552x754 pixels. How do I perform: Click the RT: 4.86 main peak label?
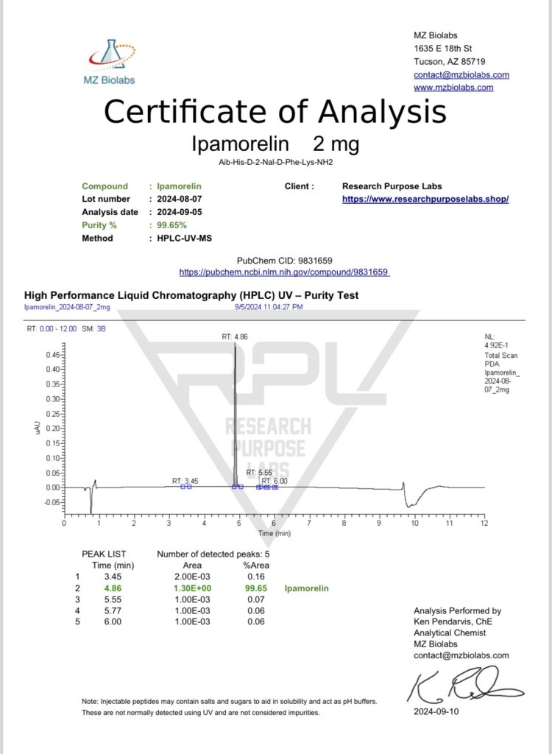tap(235, 337)
